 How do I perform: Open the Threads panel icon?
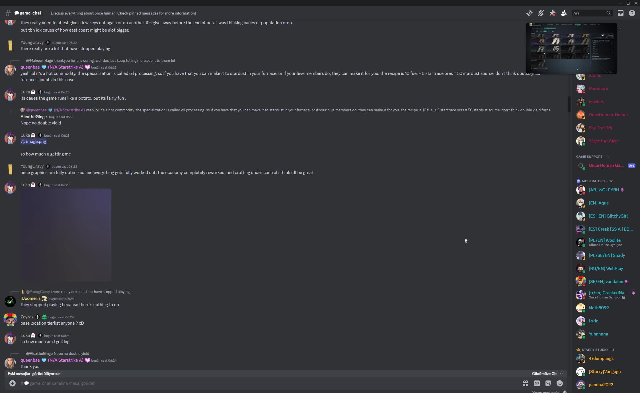(529, 13)
